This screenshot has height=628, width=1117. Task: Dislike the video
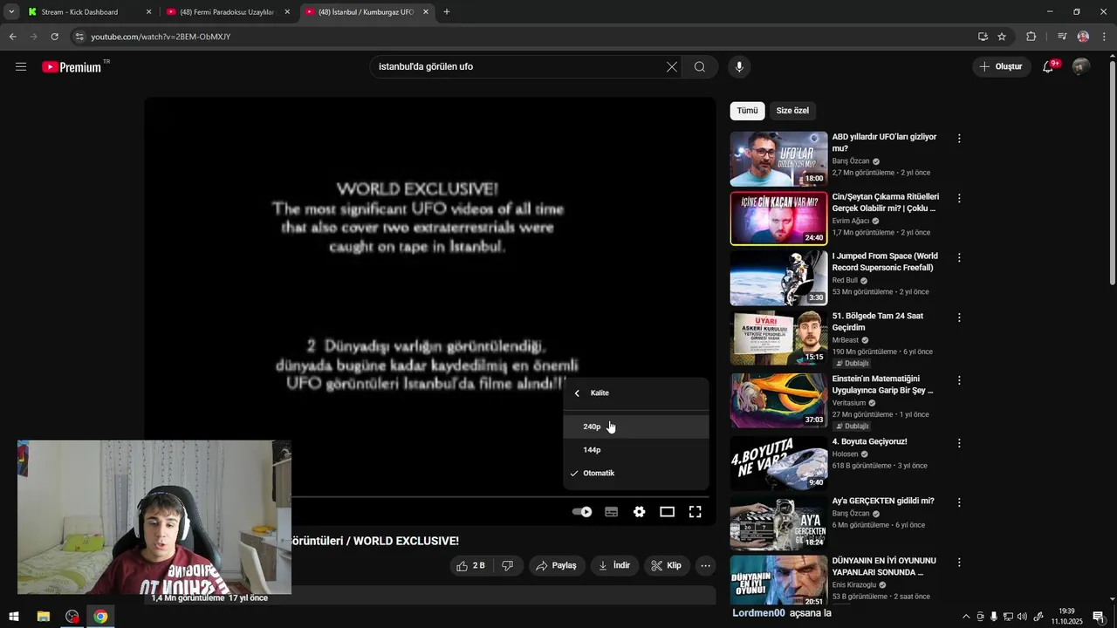pos(508,565)
